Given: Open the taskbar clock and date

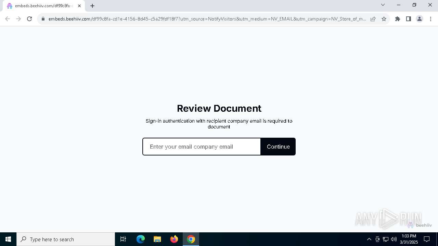Looking at the screenshot, I should 409,239.
